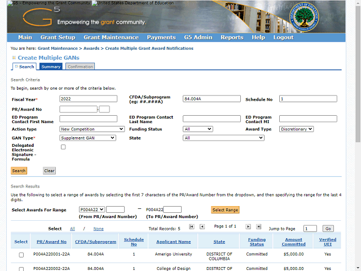Click the Fiscal Year input field
This screenshot has width=361, height=271.
pyautogui.click(x=88, y=99)
